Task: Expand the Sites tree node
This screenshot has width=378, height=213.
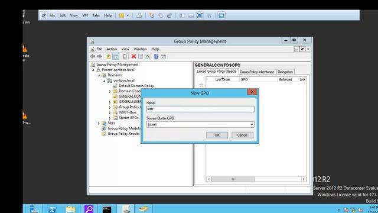Action: [x=99, y=123]
